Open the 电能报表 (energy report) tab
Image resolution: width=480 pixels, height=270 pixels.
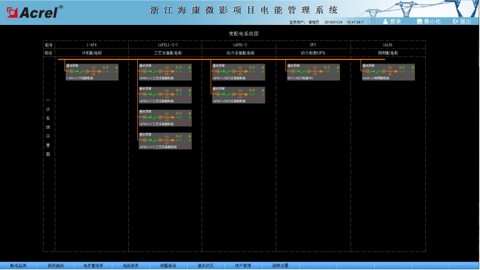[131, 266]
